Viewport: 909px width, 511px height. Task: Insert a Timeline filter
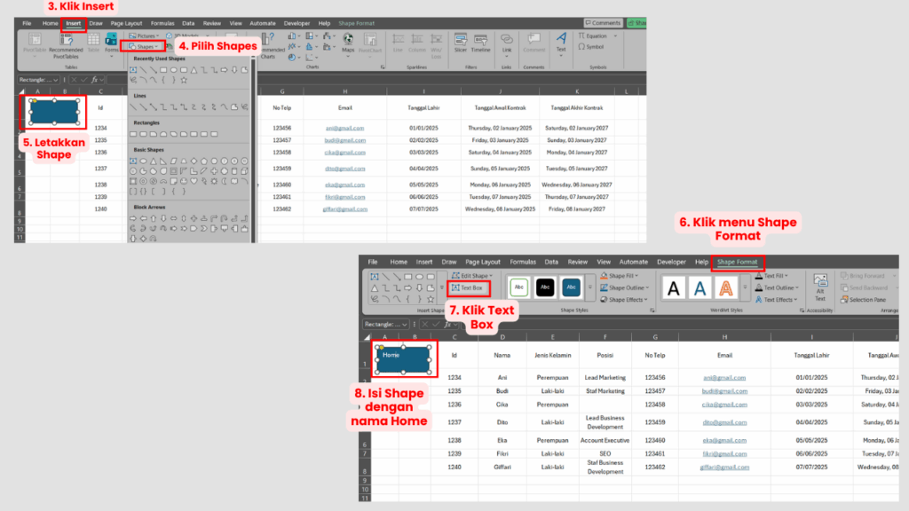point(480,43)
